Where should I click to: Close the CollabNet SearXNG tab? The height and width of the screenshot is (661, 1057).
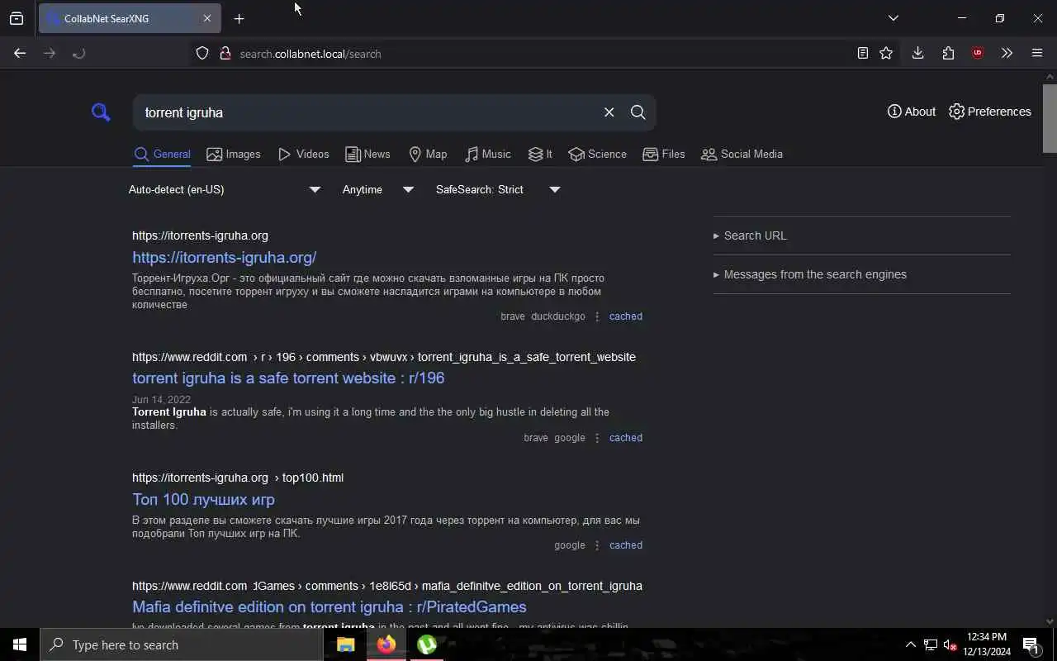[206, 18]
